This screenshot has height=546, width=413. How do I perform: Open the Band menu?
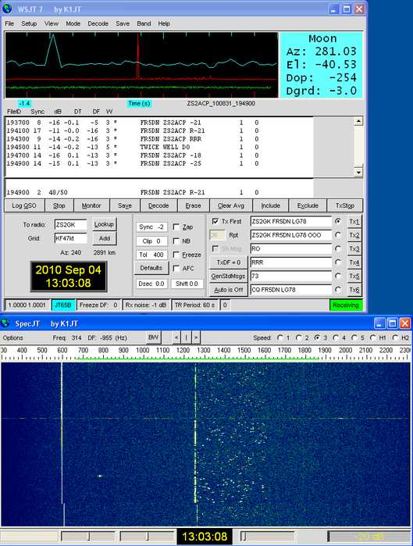click(144, 23)
